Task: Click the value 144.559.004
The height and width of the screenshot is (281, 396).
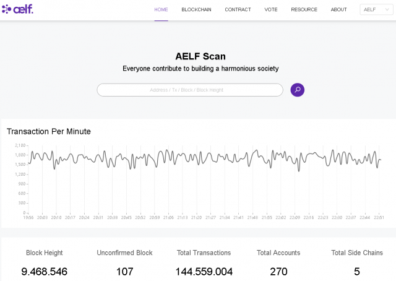Action: coord(204,272)
